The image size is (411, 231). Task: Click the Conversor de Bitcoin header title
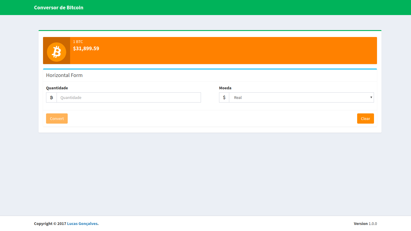(x=59, y=8)
